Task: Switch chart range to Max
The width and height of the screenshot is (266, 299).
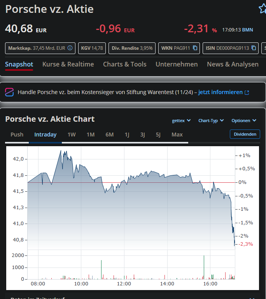Action: [x=177, y=135]
